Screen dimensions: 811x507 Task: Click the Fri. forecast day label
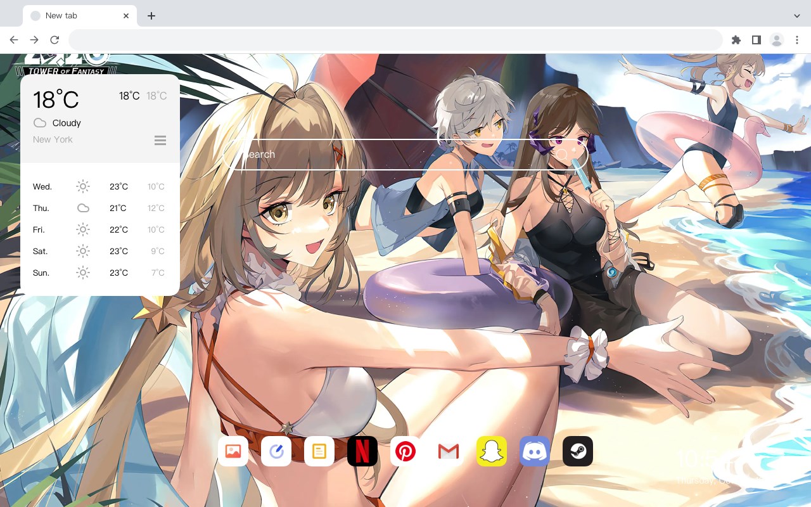[x=39, y=229]
